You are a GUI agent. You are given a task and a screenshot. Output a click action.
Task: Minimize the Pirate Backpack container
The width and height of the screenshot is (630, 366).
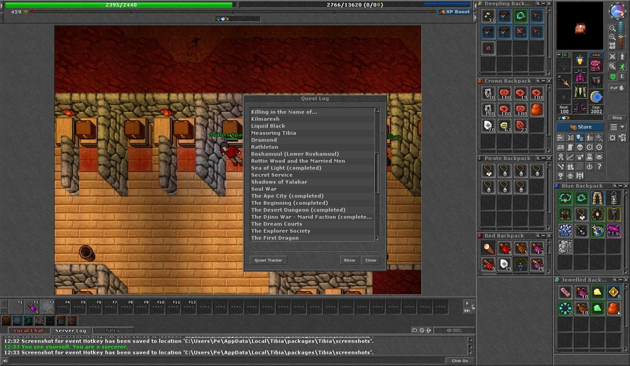pyautogui.click(x=543, y=158)
